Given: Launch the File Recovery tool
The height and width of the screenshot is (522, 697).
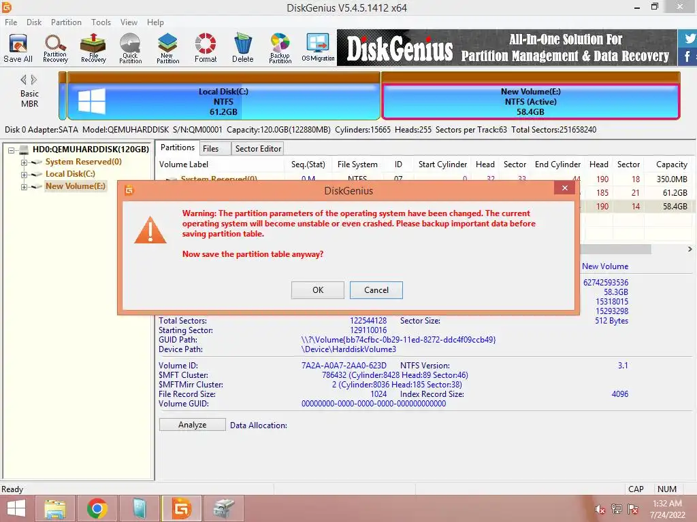Looking at the screenshot, I should coord(93,48).
